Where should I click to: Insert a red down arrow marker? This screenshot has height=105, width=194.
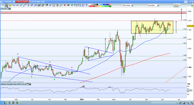[x=64, y=5]
